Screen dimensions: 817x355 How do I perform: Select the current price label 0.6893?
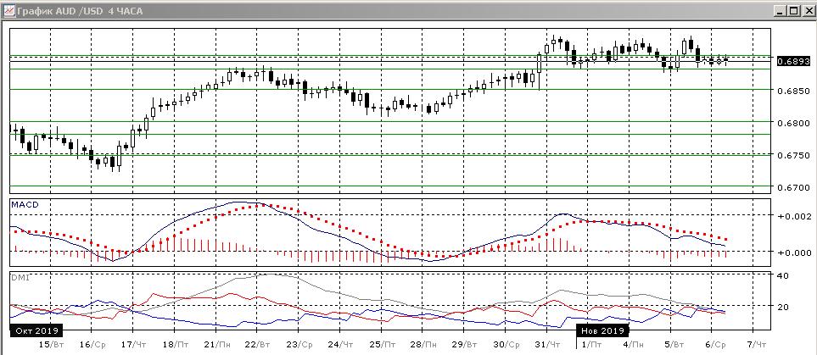792,61
